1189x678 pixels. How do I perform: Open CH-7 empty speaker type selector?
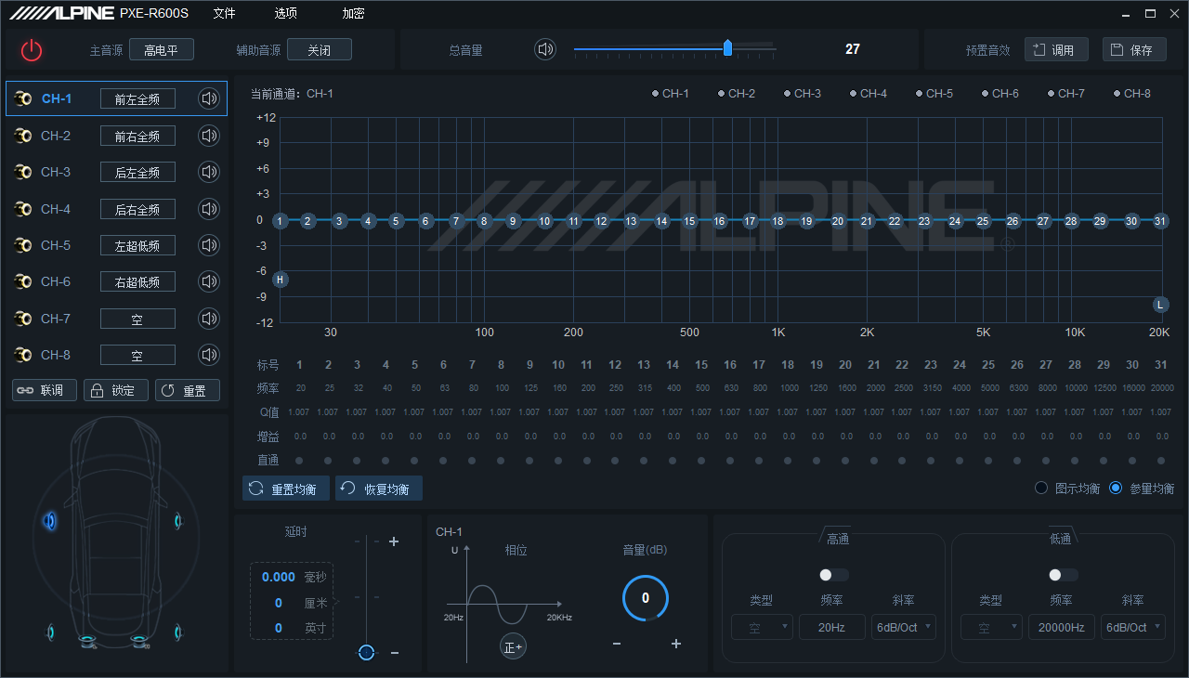click(x=137, y=319)
